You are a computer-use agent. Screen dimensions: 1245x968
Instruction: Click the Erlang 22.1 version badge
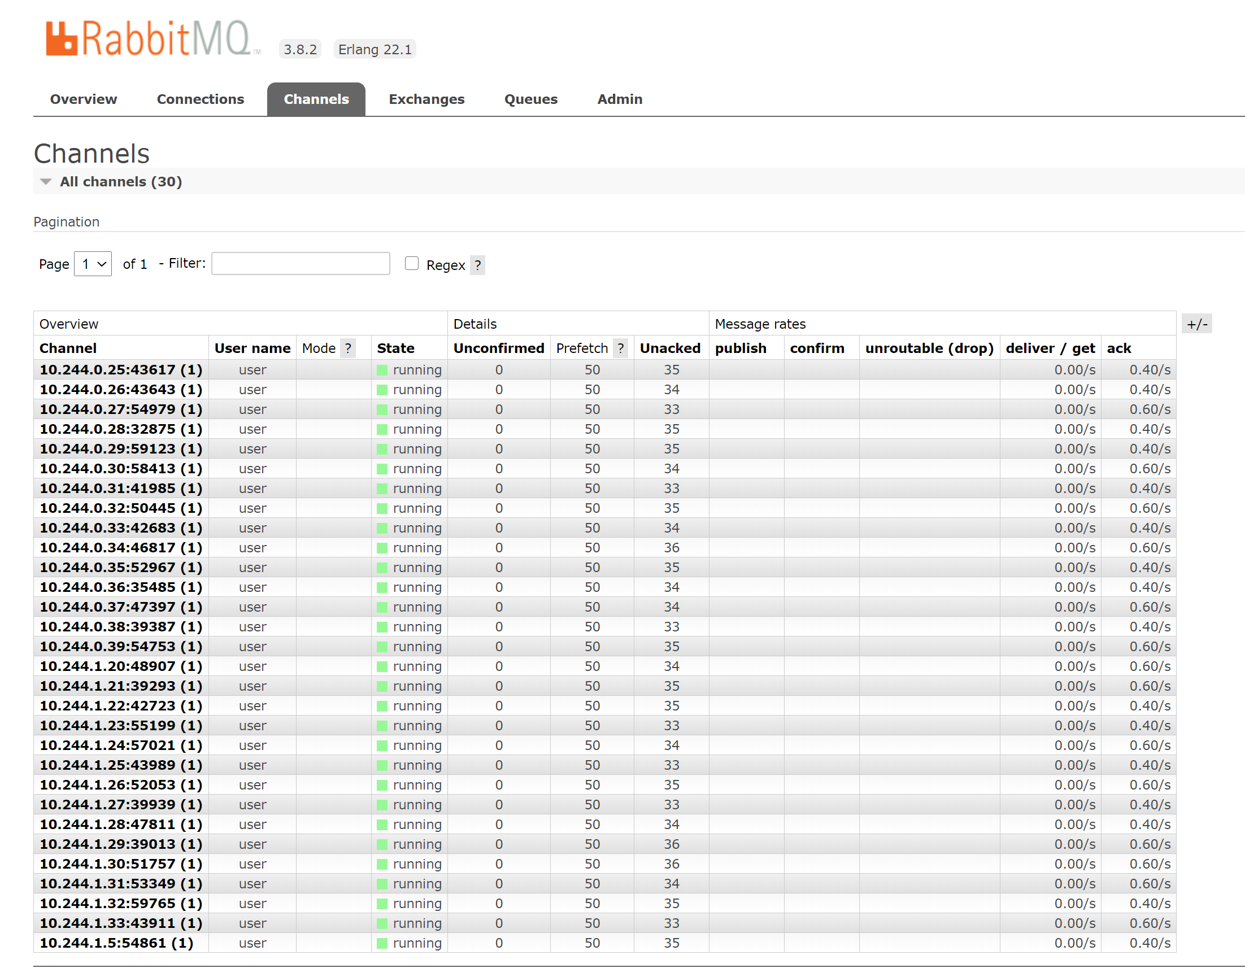click(375, 49)
